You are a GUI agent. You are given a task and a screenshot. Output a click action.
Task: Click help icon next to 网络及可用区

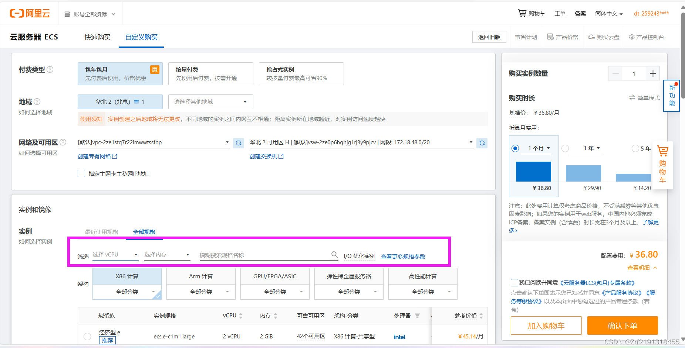click(x=63, y=142)
